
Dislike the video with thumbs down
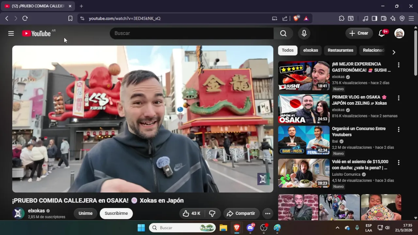(x=212, y=213)
